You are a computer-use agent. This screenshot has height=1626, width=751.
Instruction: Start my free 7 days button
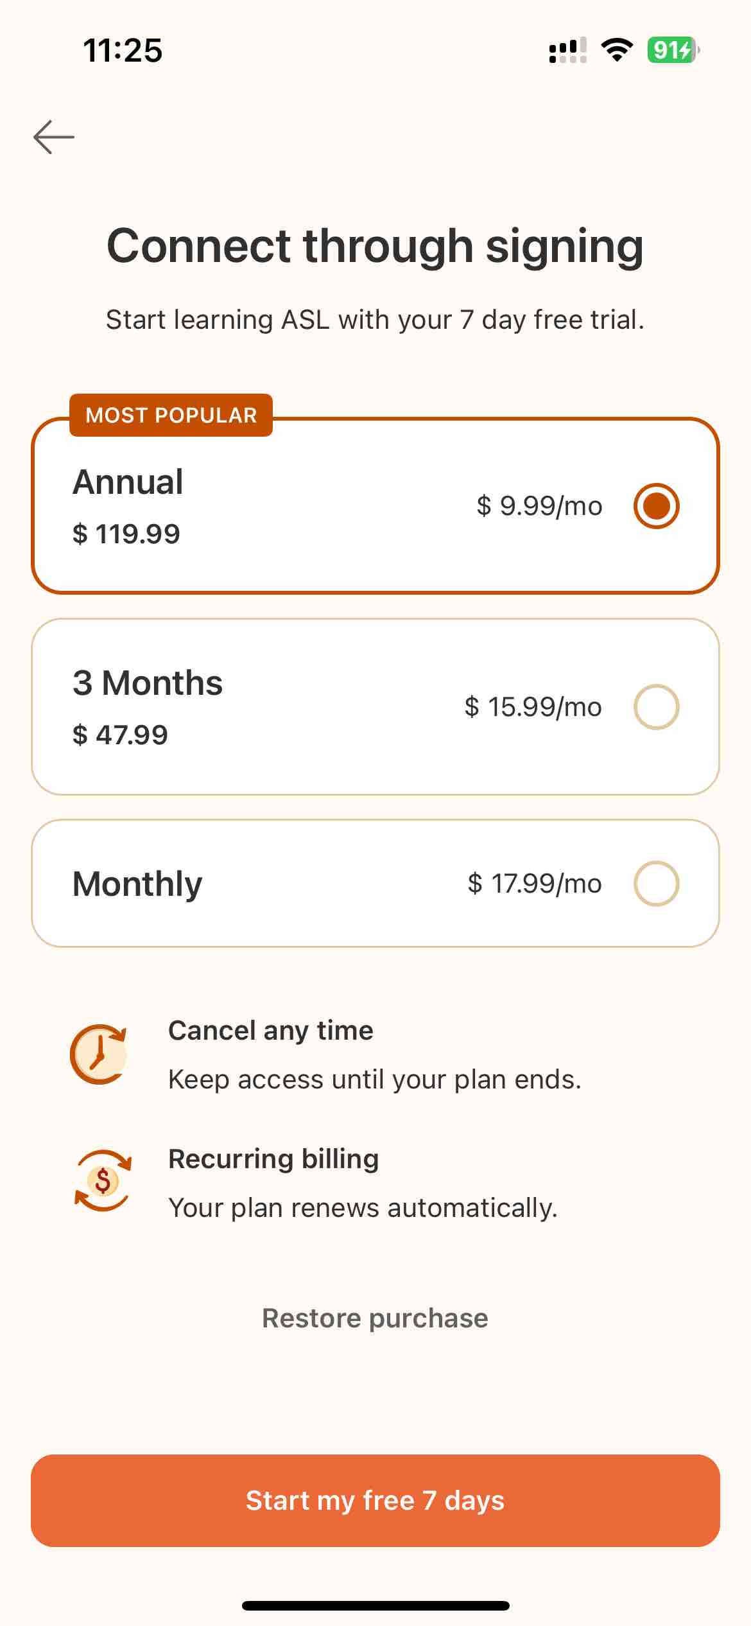coord(376,1501)
